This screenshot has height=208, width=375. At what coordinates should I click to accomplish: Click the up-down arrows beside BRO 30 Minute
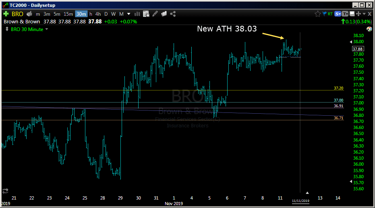(x=7, y=29)
